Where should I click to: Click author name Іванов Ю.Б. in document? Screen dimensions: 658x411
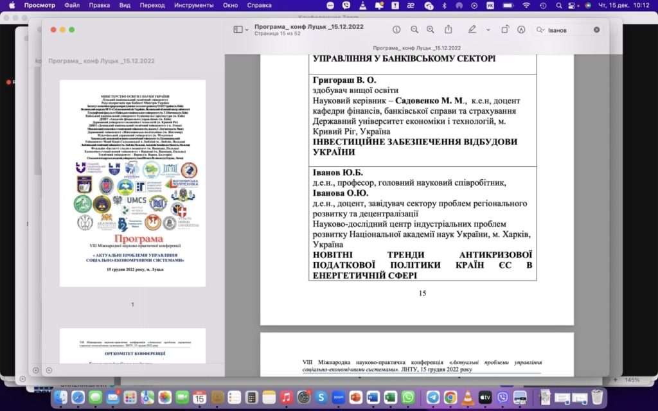[338, 172]
